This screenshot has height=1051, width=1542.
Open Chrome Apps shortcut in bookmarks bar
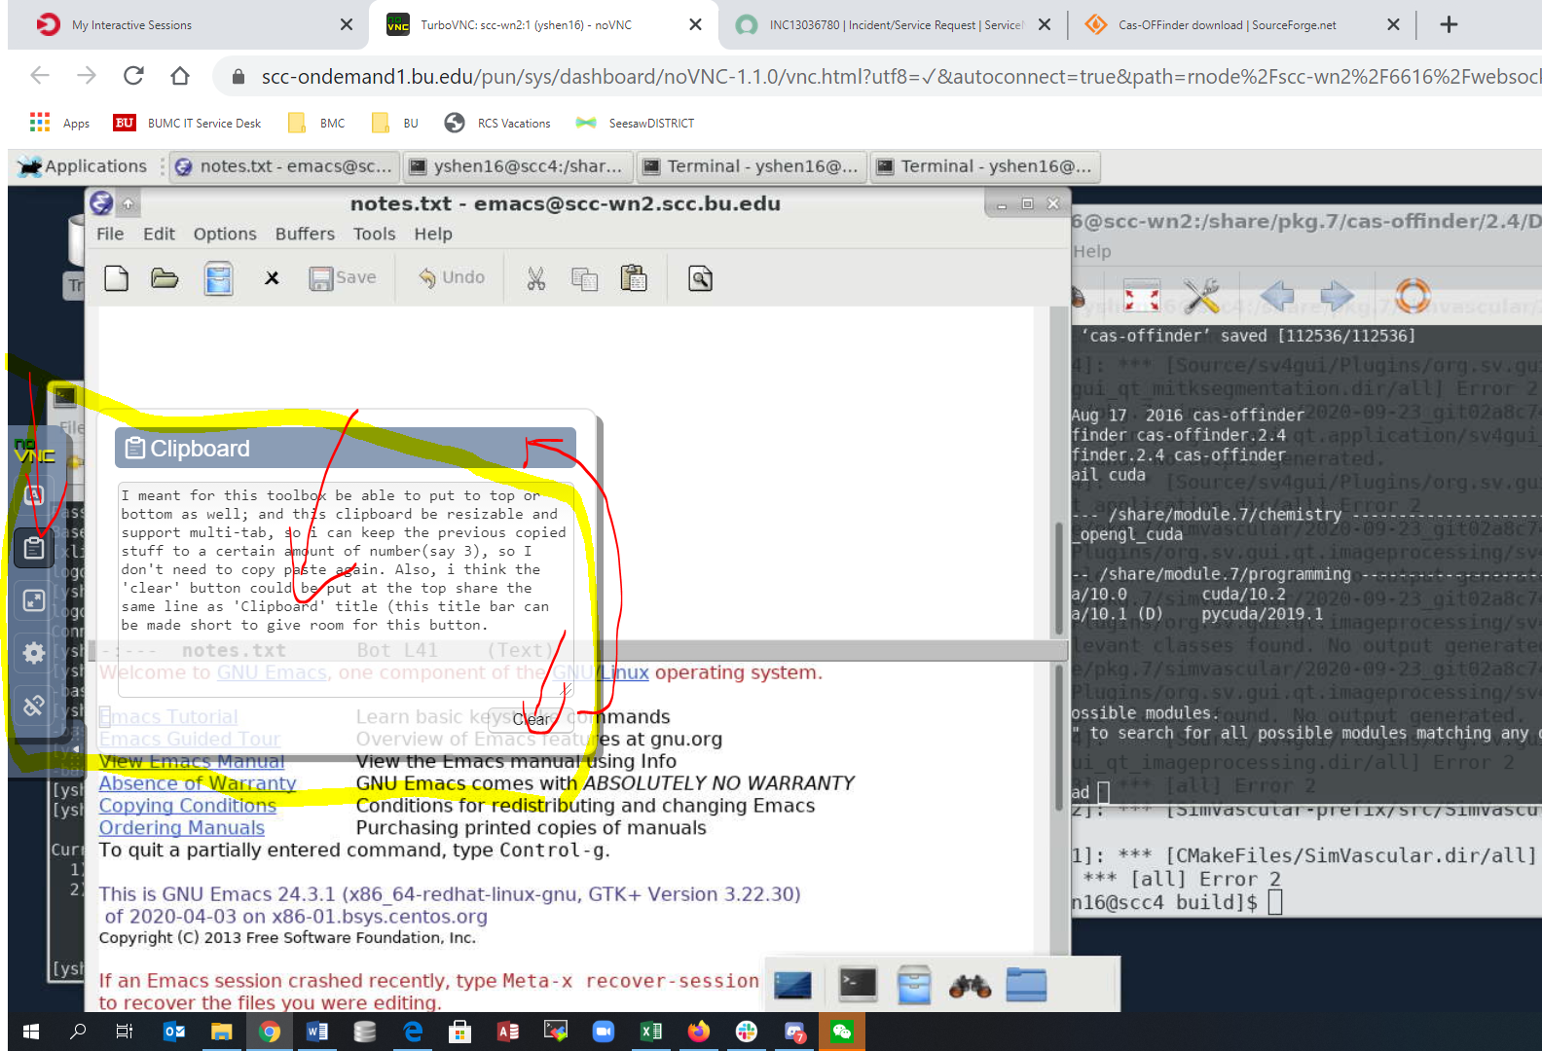tap(59, 123)
